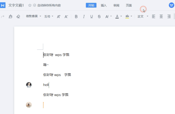Switch to the 页面 tab
The image size is (175, 114).
[129, 5]
